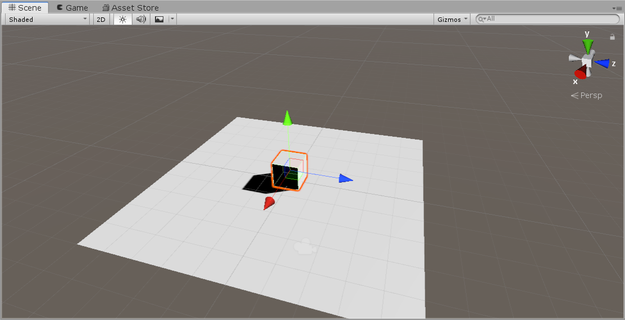Image resolution: width=625 pixels, height=320 pixels.
Task: Toggle scene effects image icon
Action: tap(159, 19)
